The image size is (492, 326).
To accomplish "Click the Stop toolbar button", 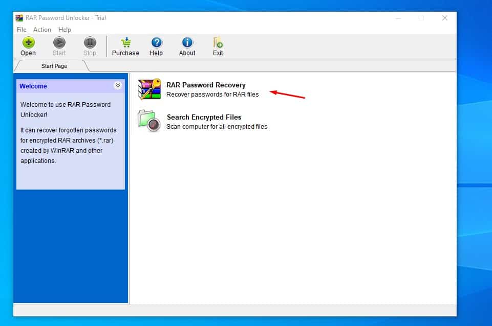I will coord(90,43).
